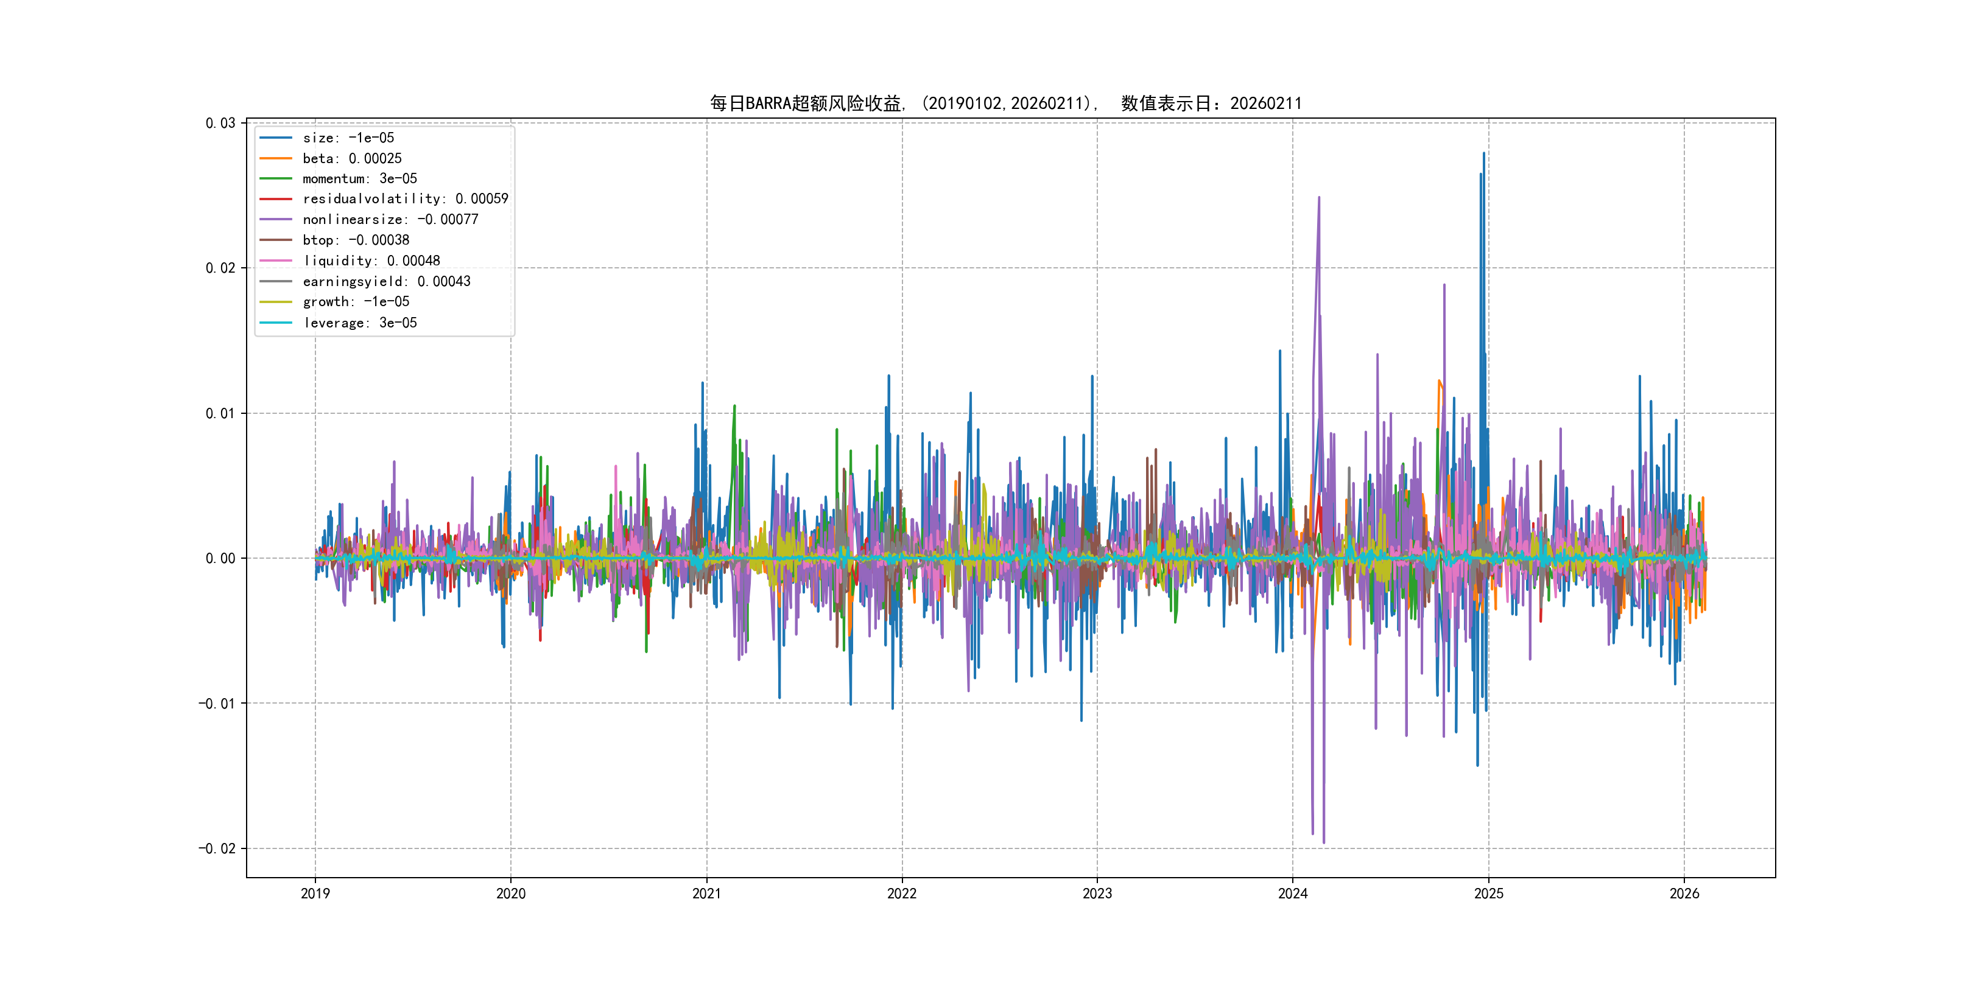This screenshot has height=986, width=1973.
Task: Click the red residualvolatility legend swatch
Action: (276, 199)
